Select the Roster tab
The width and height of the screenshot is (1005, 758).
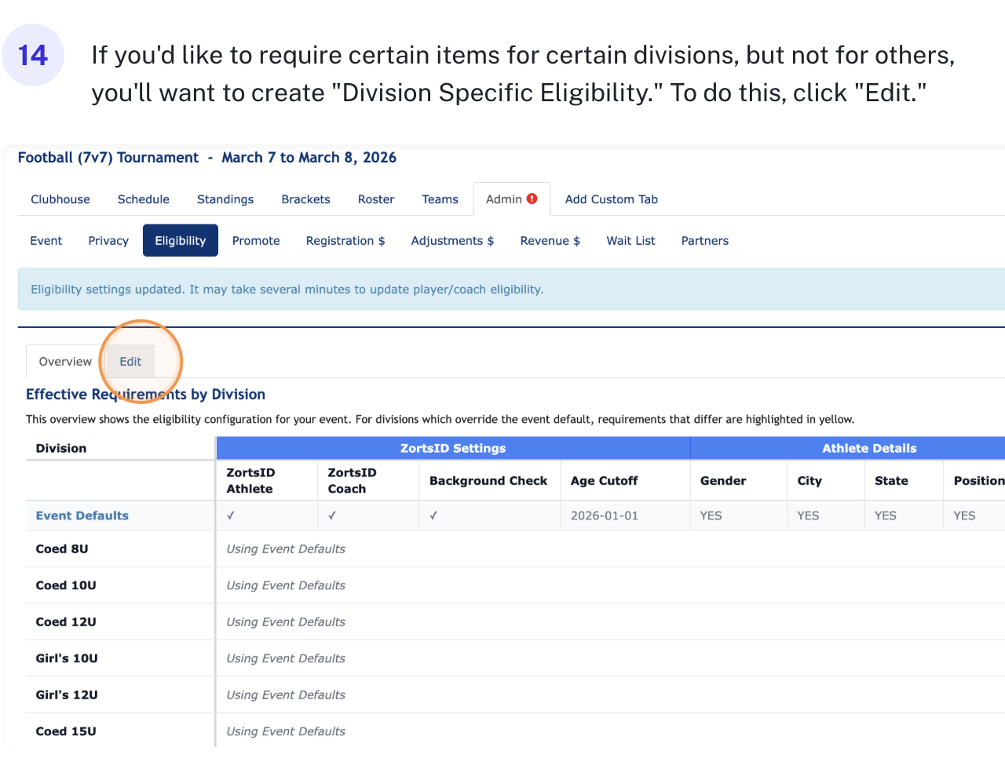(376, 199)
